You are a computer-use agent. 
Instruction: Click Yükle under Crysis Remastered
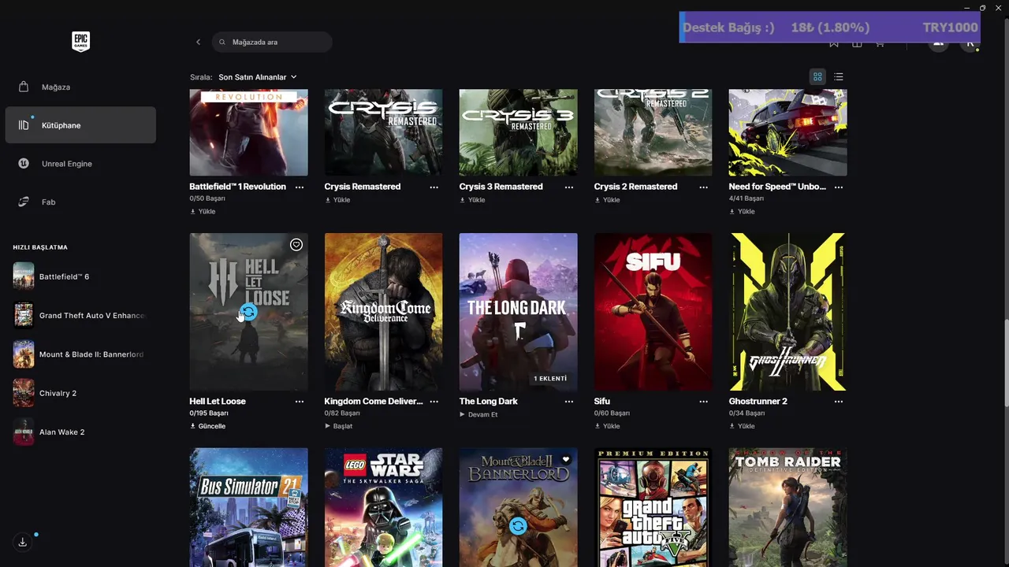point(337,200)
